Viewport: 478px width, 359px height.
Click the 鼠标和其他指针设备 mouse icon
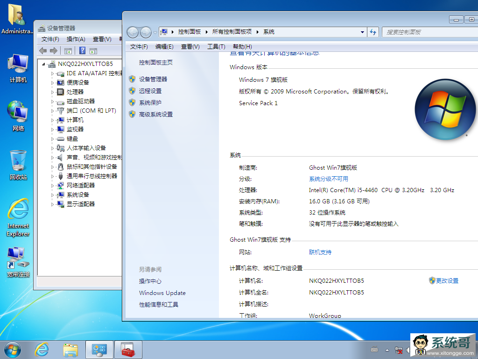60,167
